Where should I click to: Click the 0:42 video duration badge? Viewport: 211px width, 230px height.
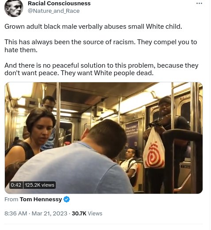tap(16, 185)
